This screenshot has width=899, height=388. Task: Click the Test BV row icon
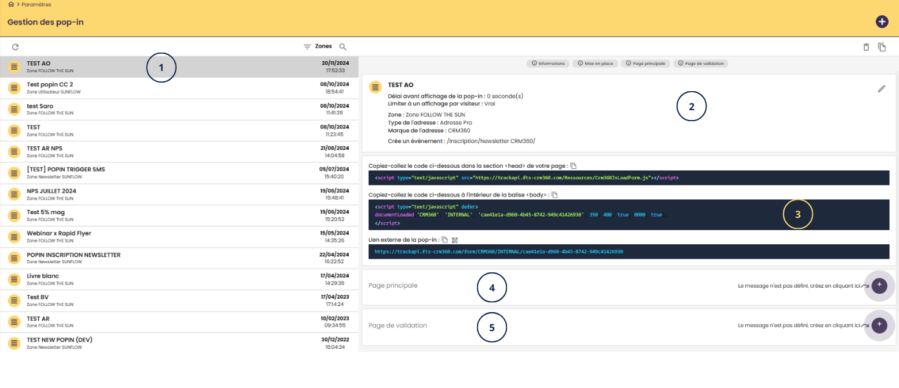click(x=14, y=300)
